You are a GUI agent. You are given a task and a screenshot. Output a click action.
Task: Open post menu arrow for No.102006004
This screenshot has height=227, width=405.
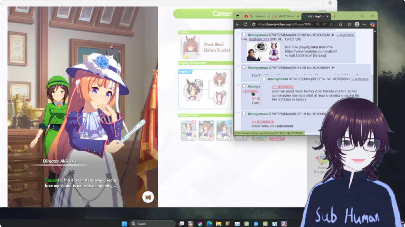(x=333, y=68)
